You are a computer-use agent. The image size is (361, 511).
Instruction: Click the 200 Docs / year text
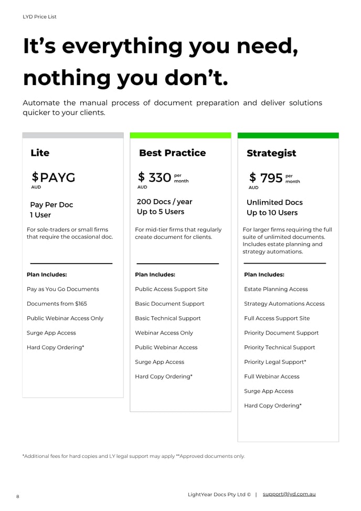164,202
